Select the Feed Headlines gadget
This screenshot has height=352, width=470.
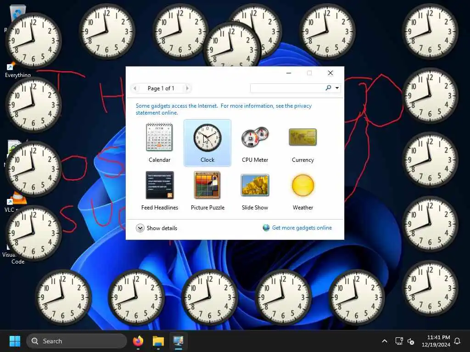(159, 185)
